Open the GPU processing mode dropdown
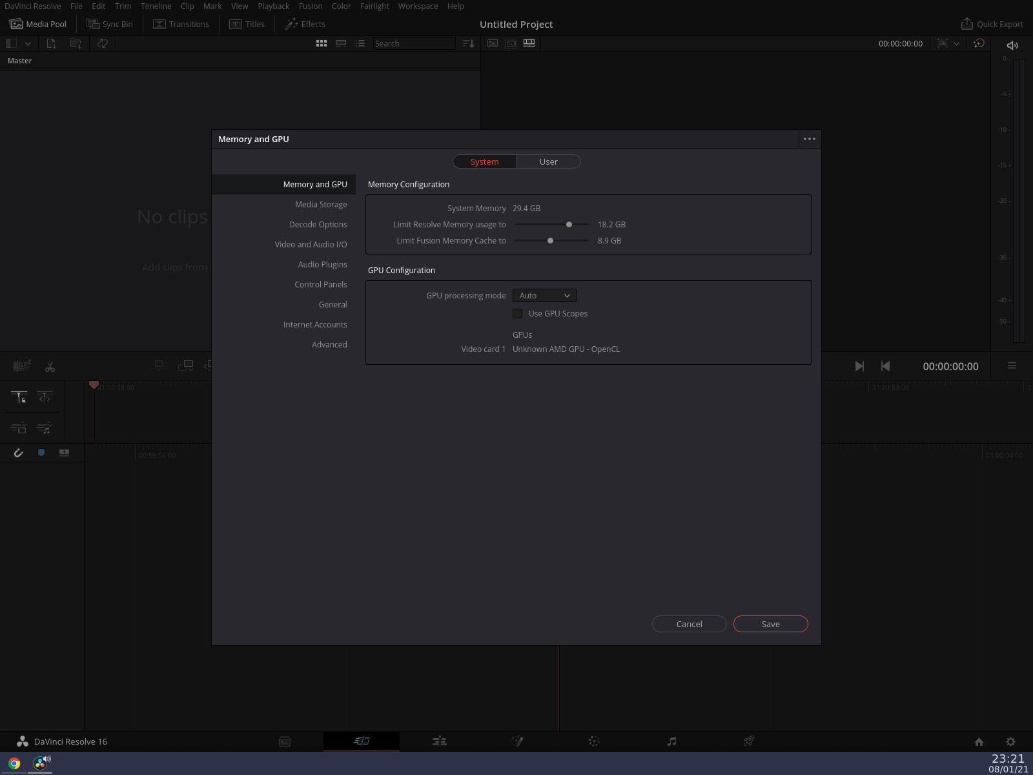Screen dimensions: 1033x775 [544, 296]
